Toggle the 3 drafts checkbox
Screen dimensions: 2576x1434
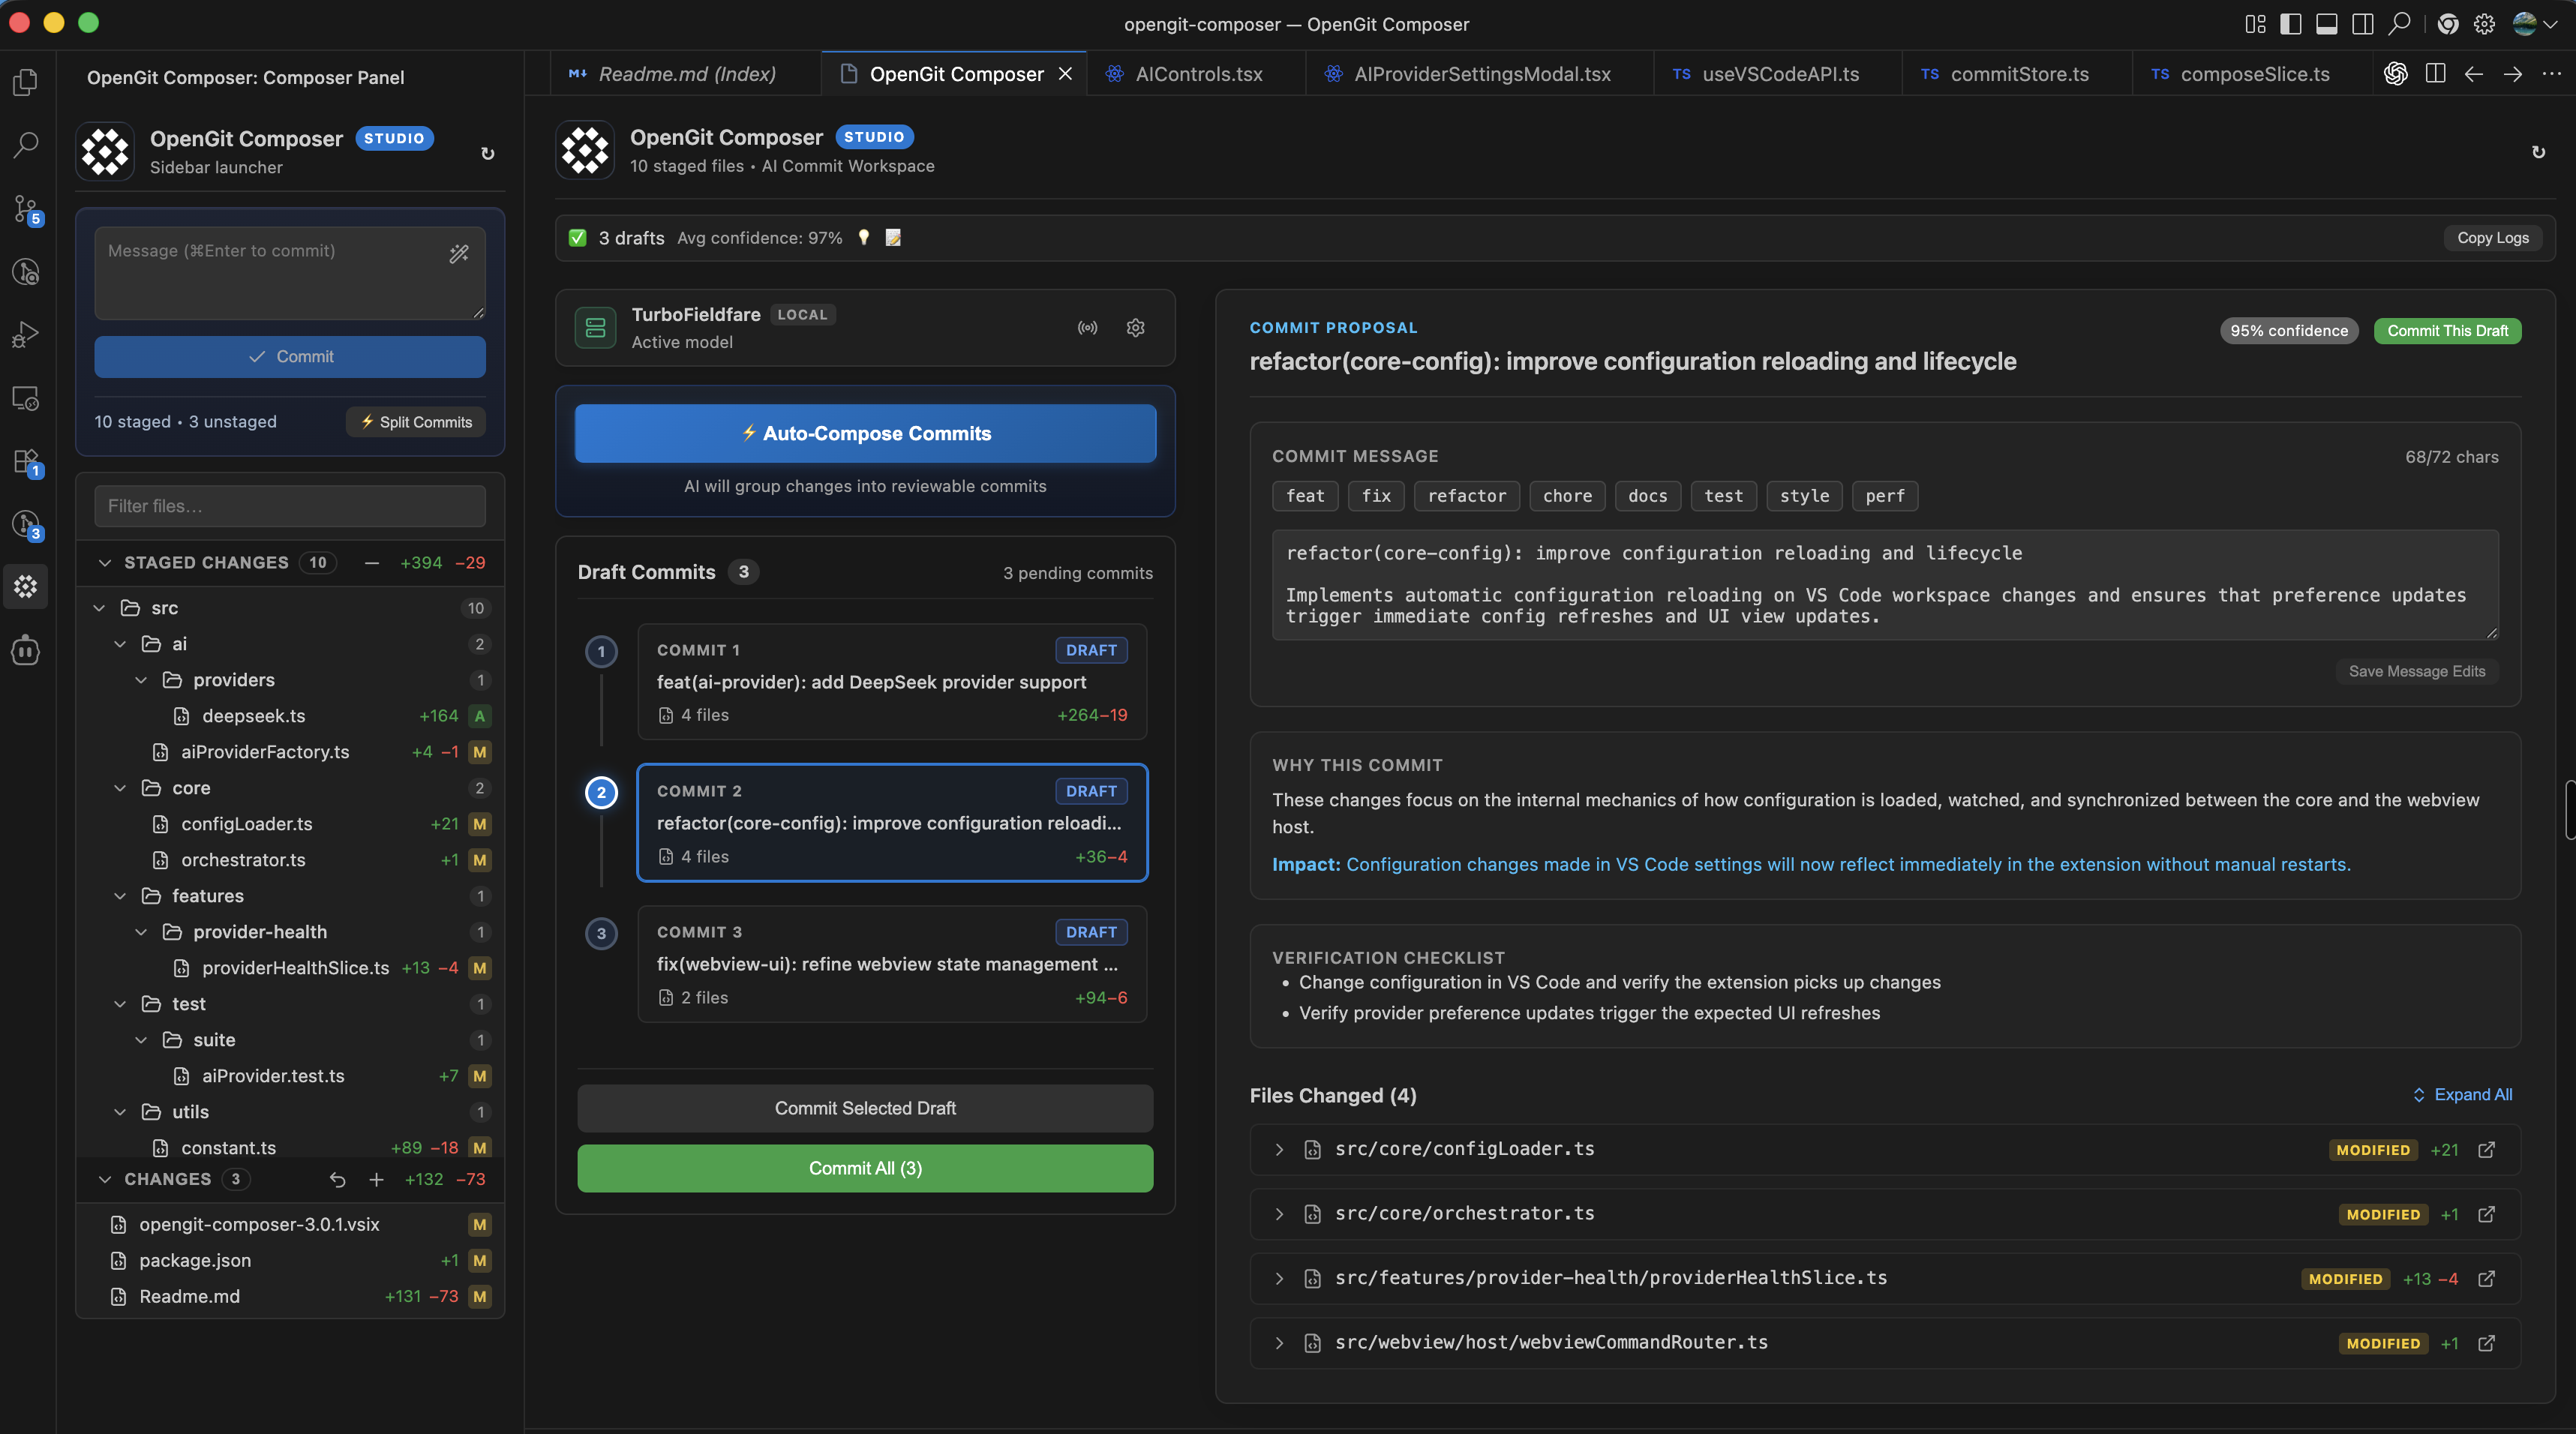click(577, 238)
